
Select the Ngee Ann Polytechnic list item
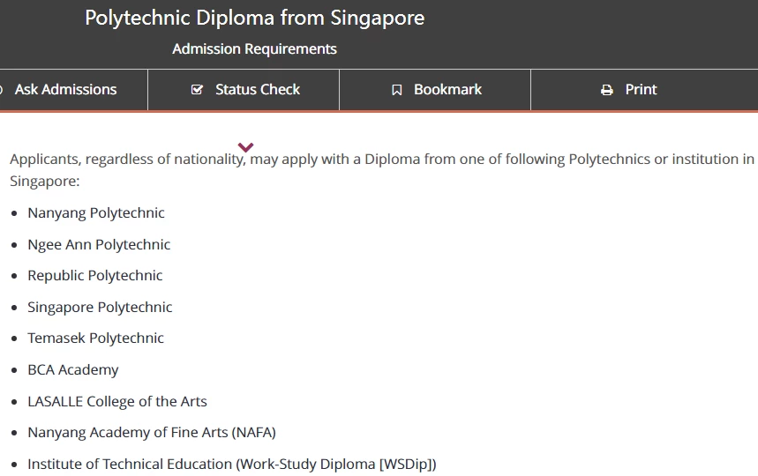99,244
